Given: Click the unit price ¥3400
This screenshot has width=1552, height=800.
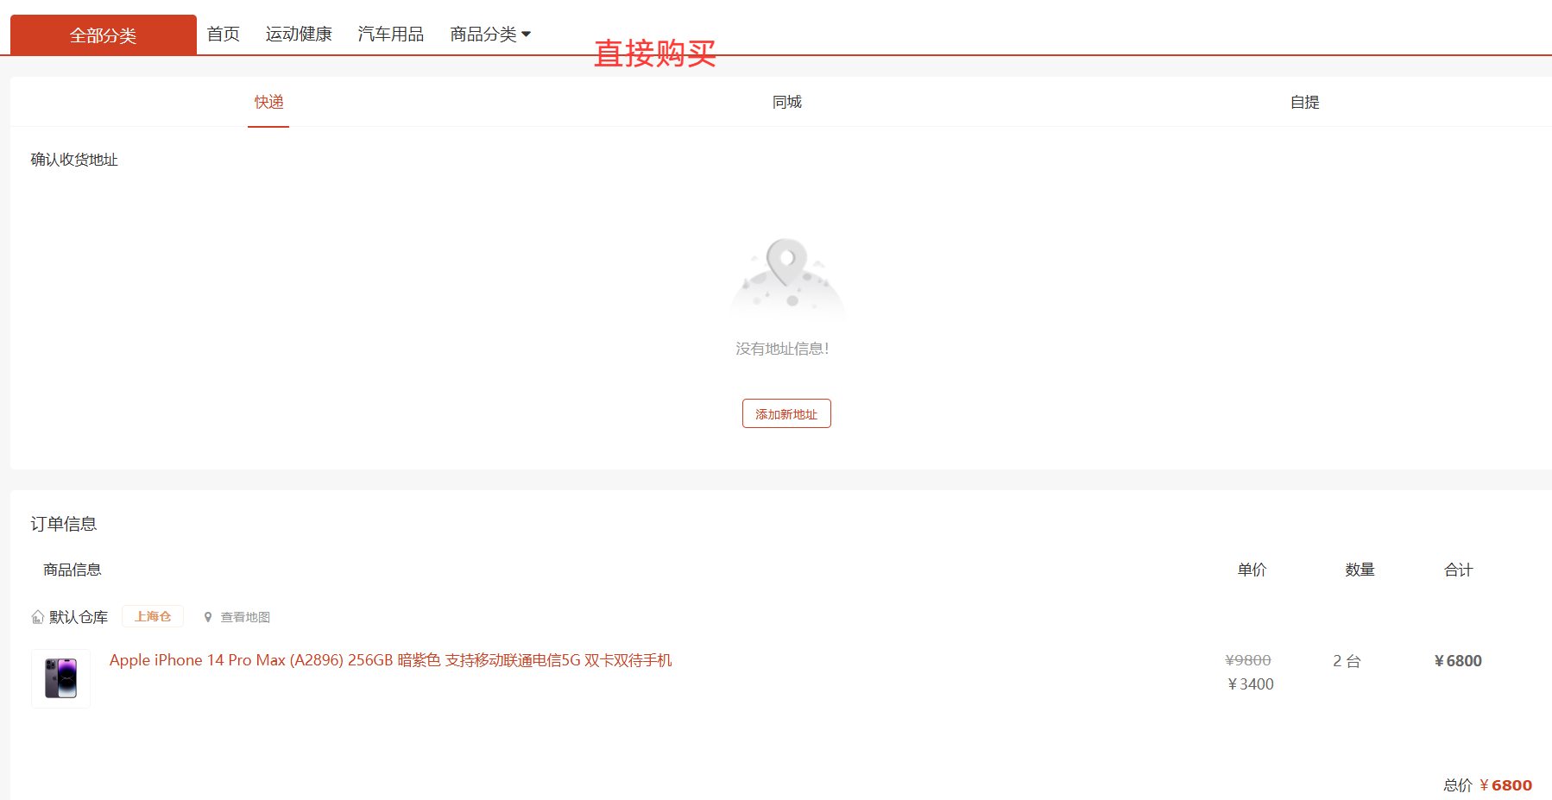Looking at the screenshot, I should pos(1251,684).
